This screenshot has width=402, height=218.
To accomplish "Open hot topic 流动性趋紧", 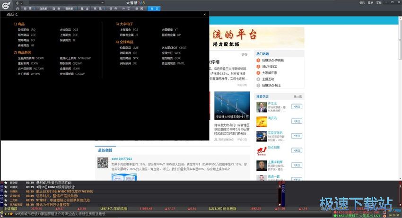I will pos(269,67).
